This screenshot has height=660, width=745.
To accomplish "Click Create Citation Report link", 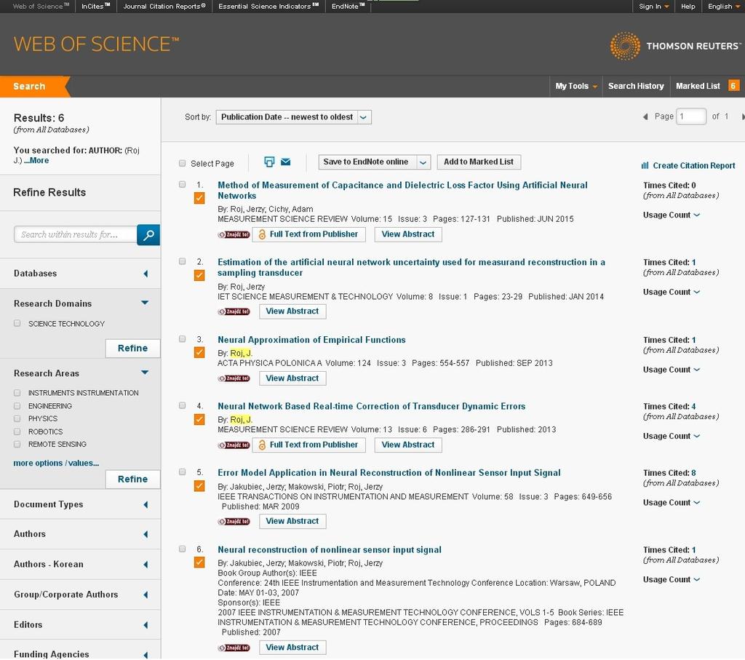I will coord(688,166).
